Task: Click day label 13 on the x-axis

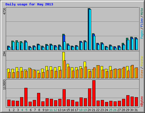Action: tap(59, 110)
